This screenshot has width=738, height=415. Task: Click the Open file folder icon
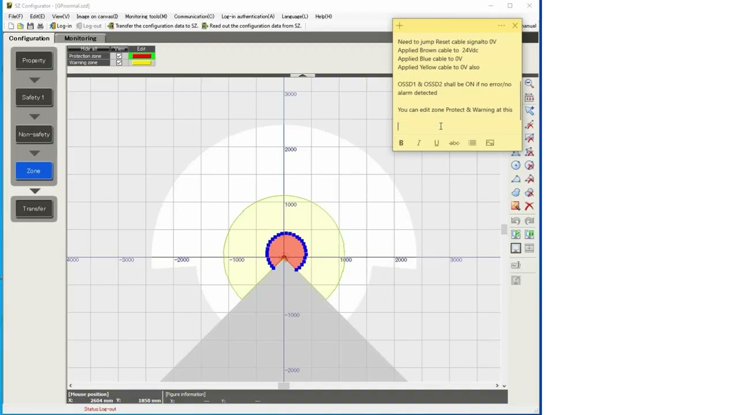coord(21,26)
